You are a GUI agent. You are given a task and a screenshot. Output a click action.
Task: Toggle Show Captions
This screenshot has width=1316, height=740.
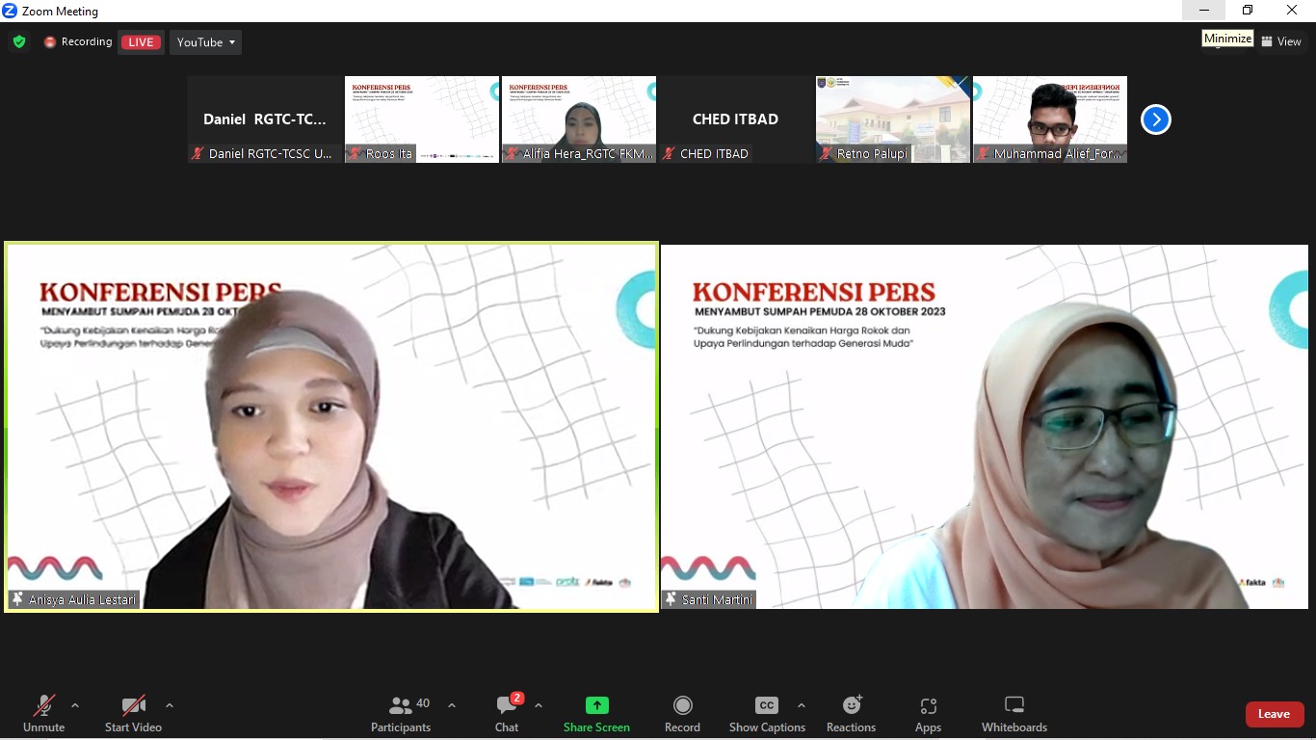point(767,714)
